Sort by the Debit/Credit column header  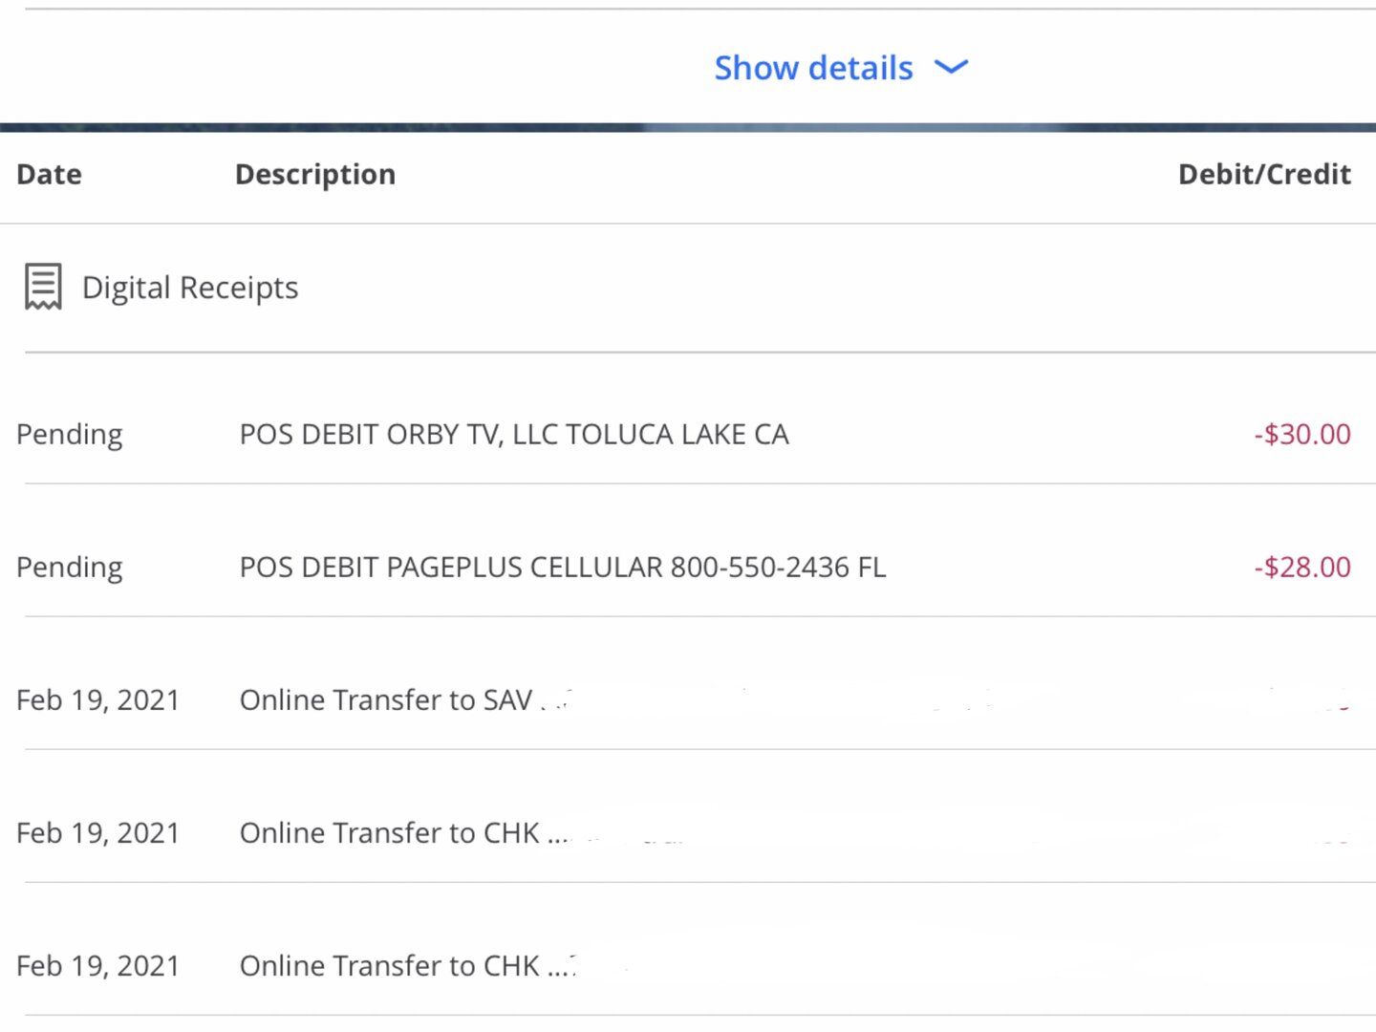(1264, 174)
